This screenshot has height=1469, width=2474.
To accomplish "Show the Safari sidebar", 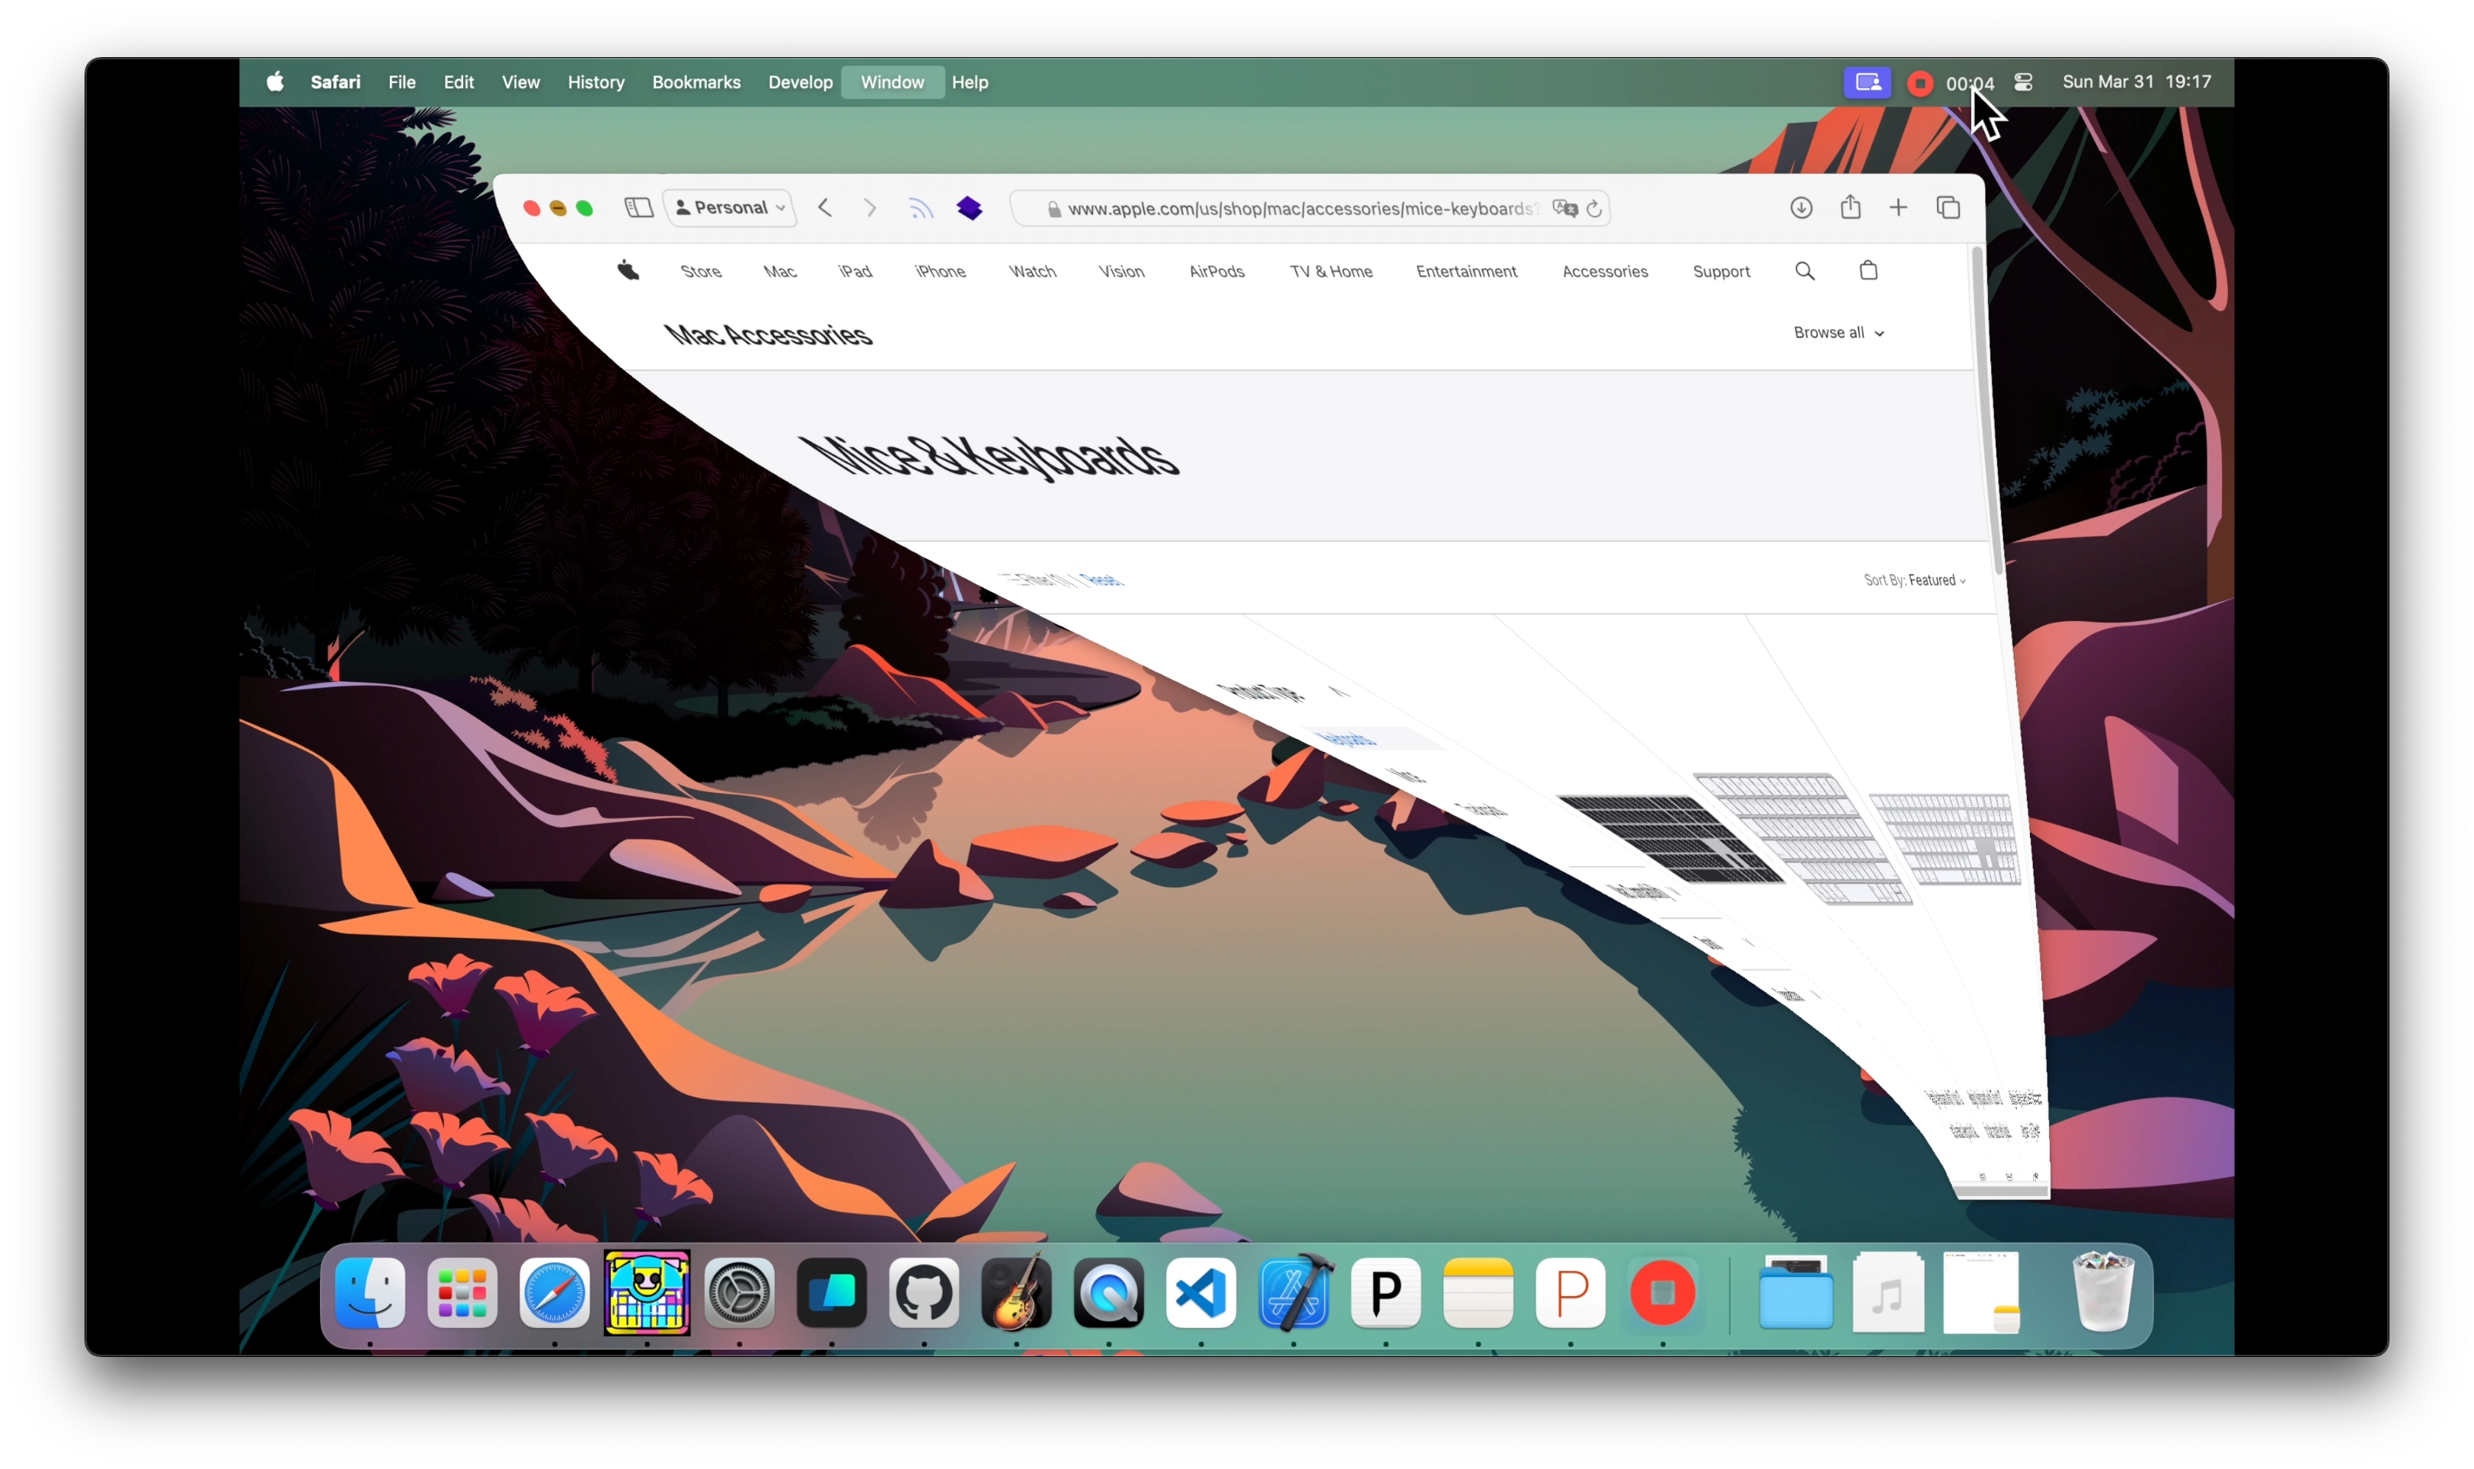I will pyautogui.click(x=638, y=208).
